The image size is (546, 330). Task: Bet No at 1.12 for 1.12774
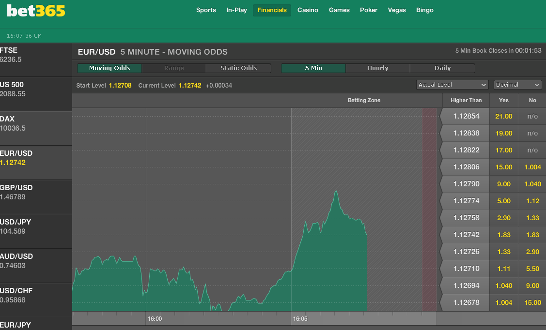pyautogui.click(x=532, y=201)
